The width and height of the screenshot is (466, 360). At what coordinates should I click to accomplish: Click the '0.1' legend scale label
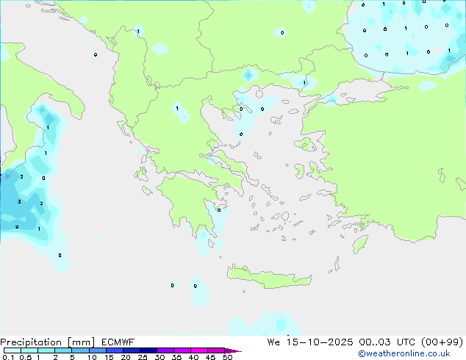coord(8,357)
